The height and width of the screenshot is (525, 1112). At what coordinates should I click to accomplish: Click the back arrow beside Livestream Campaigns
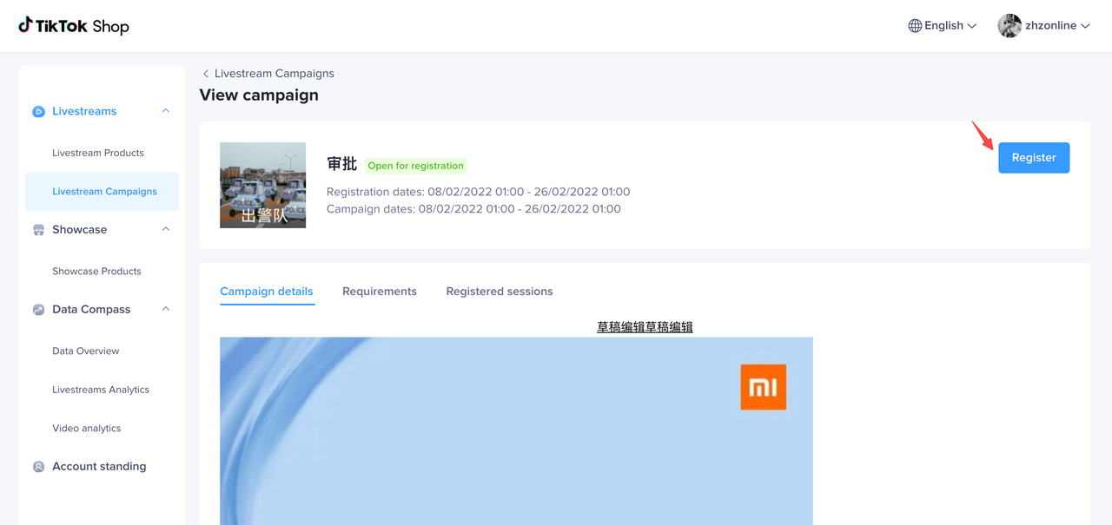point(206,74)
